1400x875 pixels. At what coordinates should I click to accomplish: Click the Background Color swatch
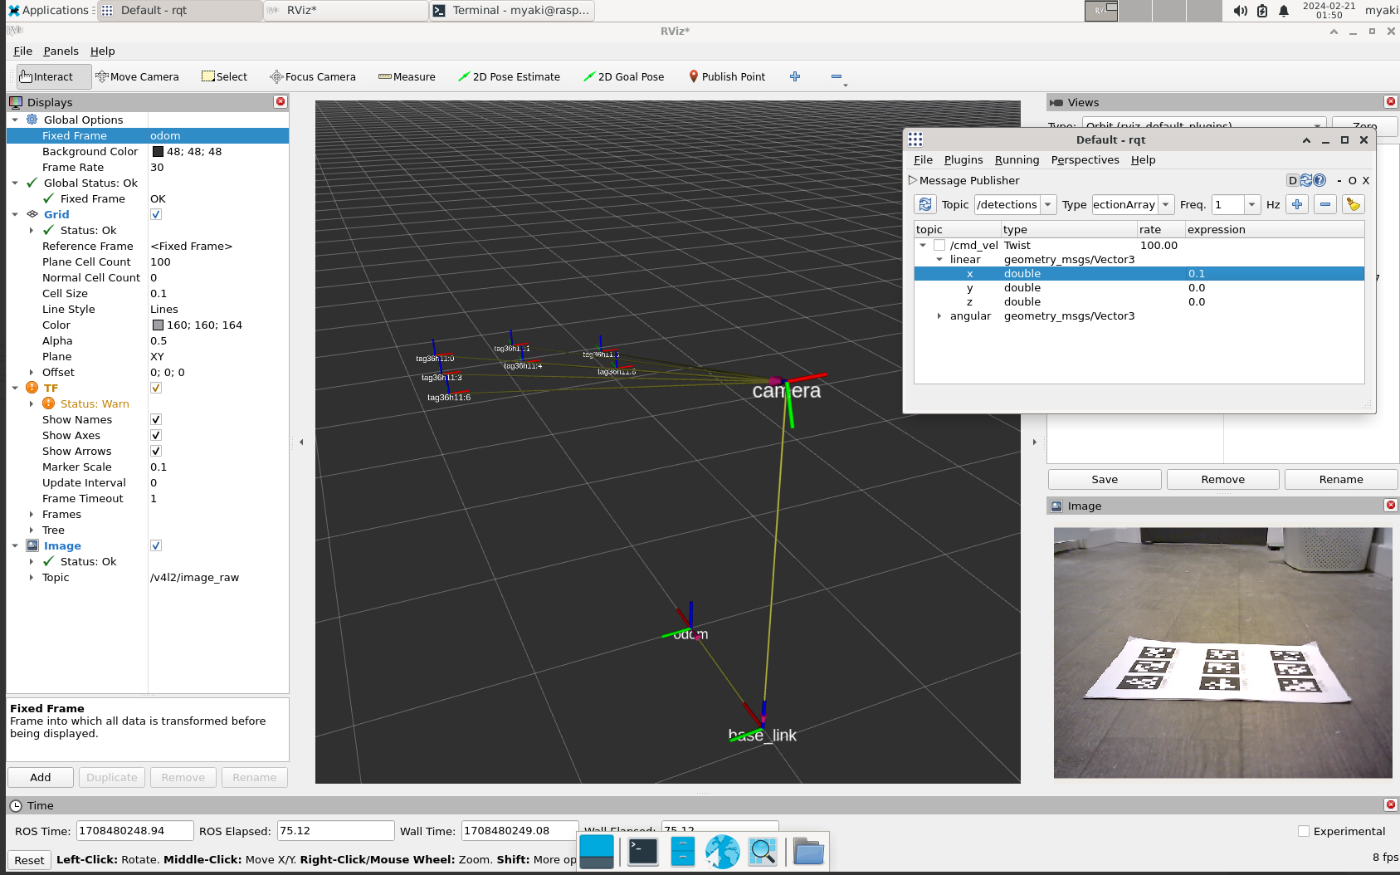(x=158, y=151)
